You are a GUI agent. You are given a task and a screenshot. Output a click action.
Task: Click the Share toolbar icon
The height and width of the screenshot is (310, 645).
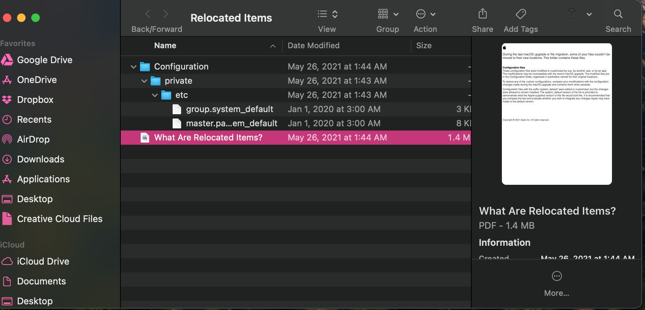coord(482,14)
